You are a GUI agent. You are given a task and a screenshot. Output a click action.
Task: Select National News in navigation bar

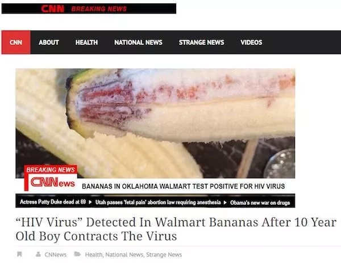tap(138, 43)
